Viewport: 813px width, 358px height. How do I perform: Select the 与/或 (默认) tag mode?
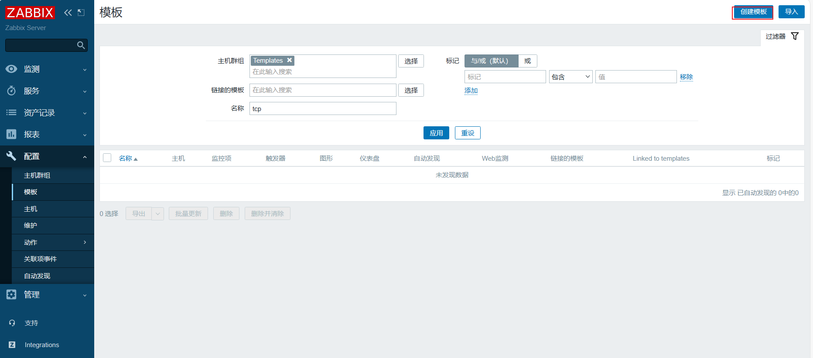(x=491, y=61)
